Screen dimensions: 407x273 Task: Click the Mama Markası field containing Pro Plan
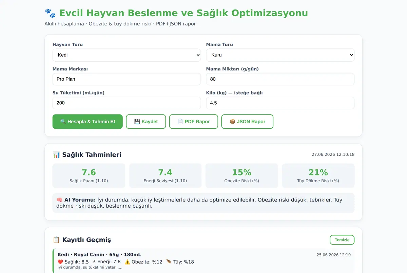(127, 79)
